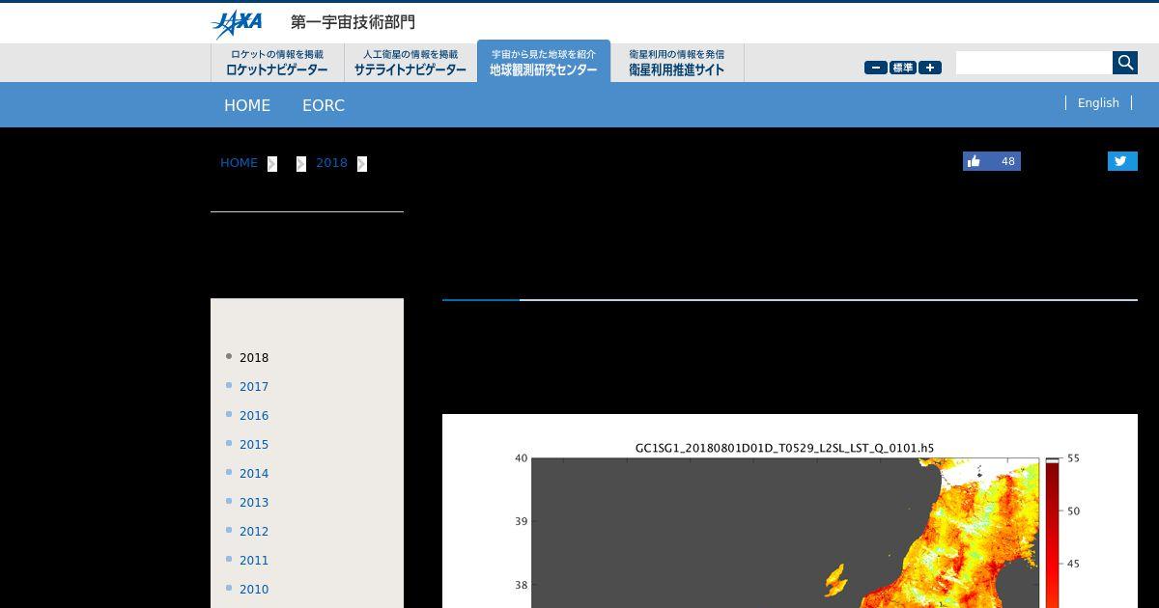
Task: Click the arrow after 2018 breadcrumb
Action: tap(362, 164)
